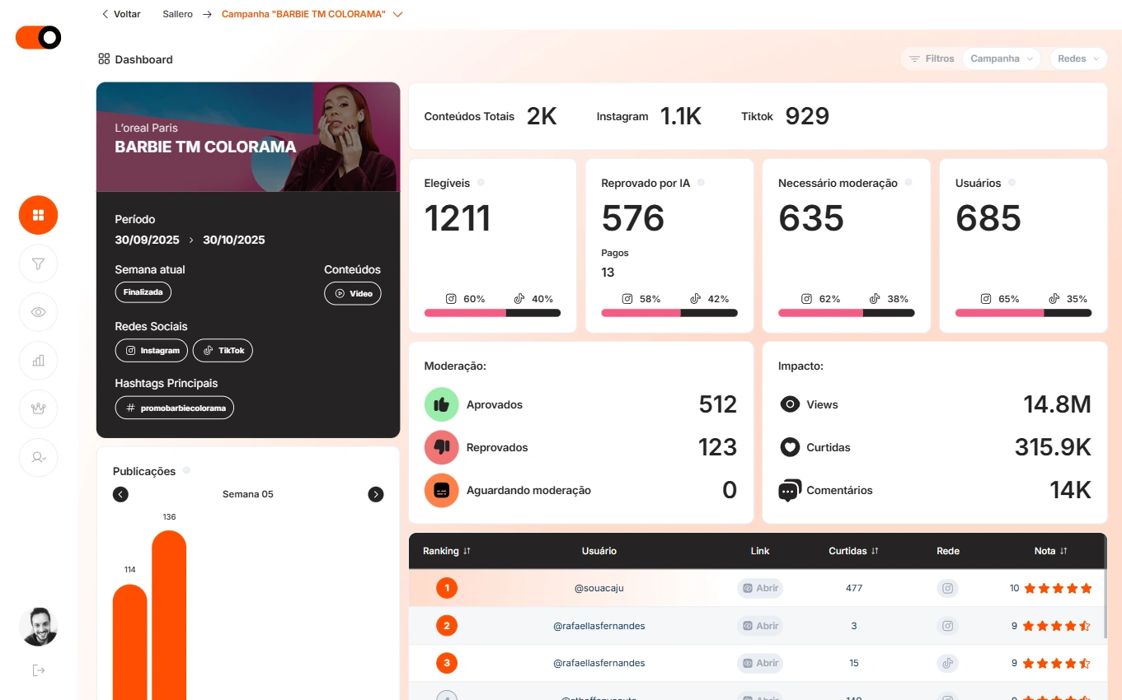The image size is (1122, 700).
Task: Expand the Campanha filter dropdown
Action: point(1001,59)
